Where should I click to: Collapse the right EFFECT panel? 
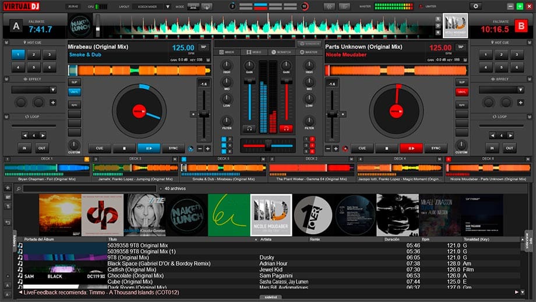coord(530,79)
